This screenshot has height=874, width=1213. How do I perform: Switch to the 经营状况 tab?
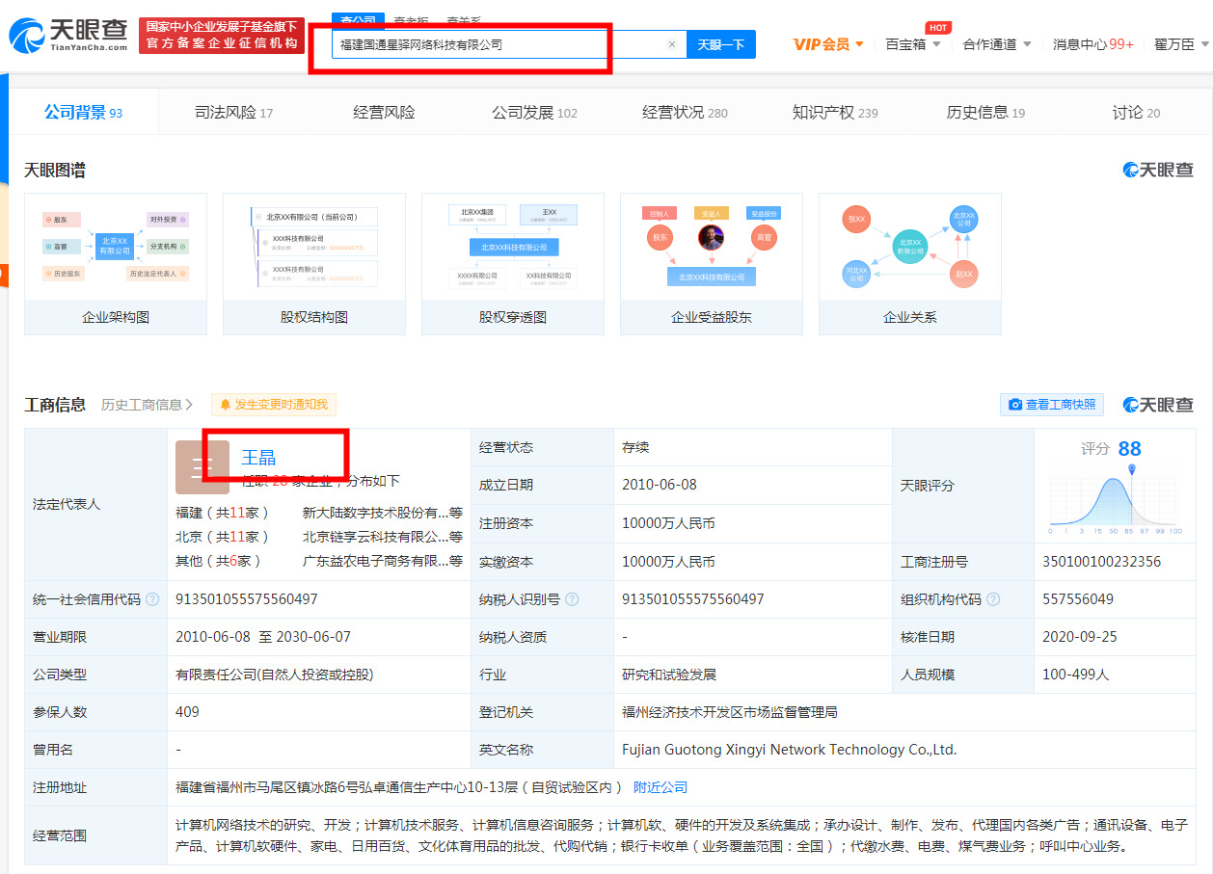(x=685, y=113)
